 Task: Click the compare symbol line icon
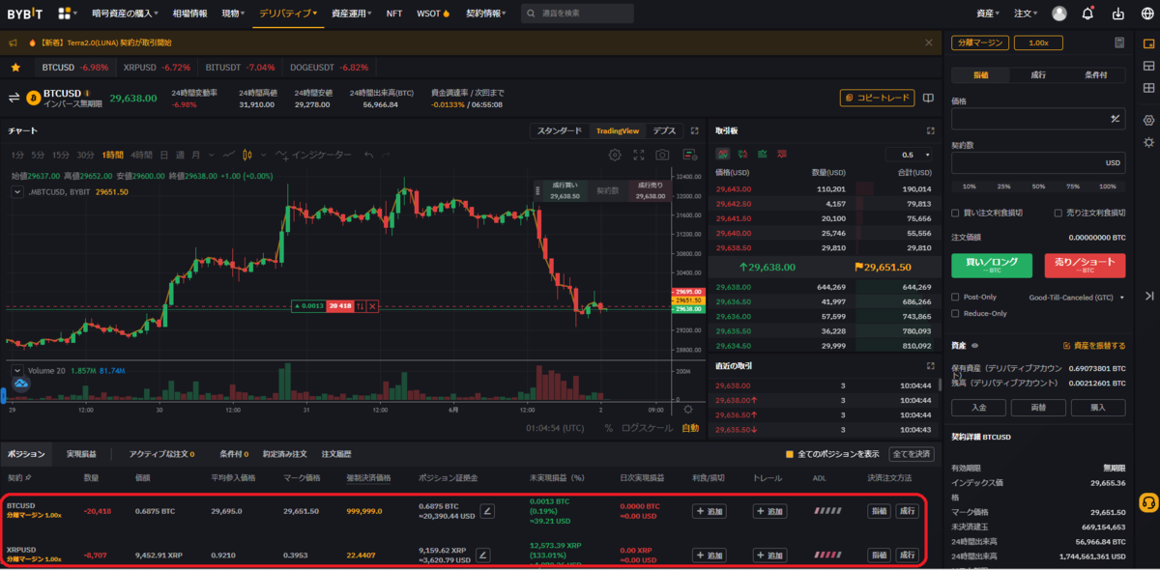(x=228, y=155)
